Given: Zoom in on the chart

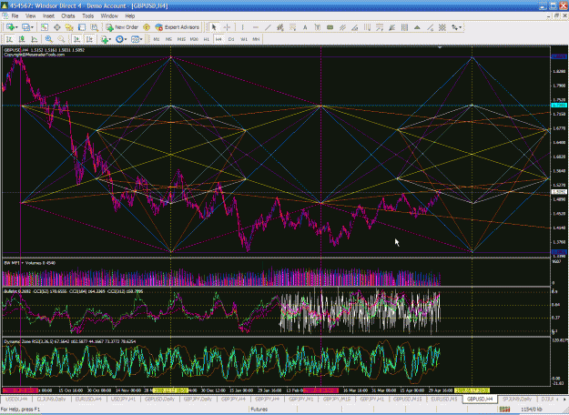Looking at the screenshot, I should [x=48, y=39].
